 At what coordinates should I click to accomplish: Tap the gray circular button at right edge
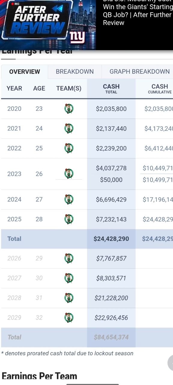coord(170,363)
